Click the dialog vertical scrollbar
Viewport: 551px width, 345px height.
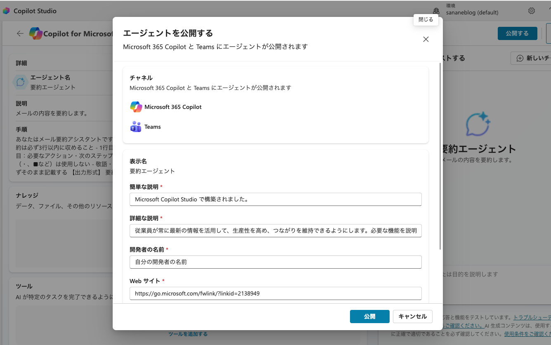440,156
